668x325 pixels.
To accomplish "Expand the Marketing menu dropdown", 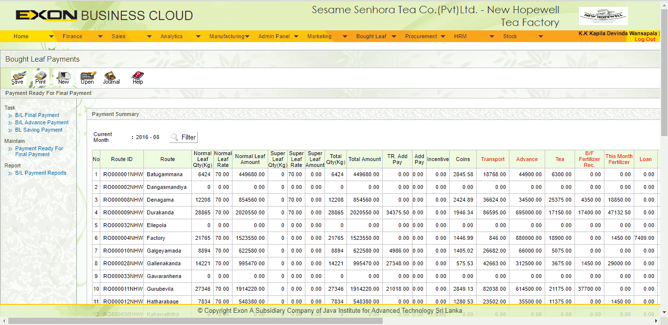I will (x=345, y=37).
